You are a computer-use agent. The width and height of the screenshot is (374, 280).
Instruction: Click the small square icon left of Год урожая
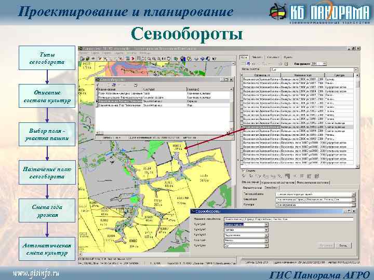286,64
